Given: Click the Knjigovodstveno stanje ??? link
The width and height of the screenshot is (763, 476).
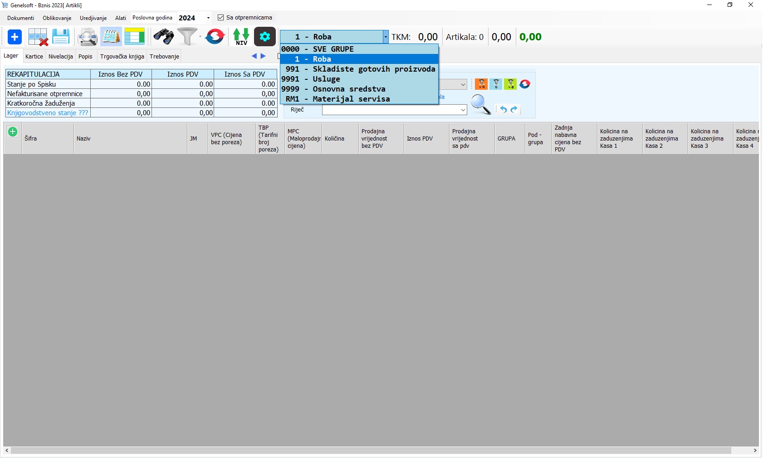Looking at the screenshot, I should tap(48, 113).
